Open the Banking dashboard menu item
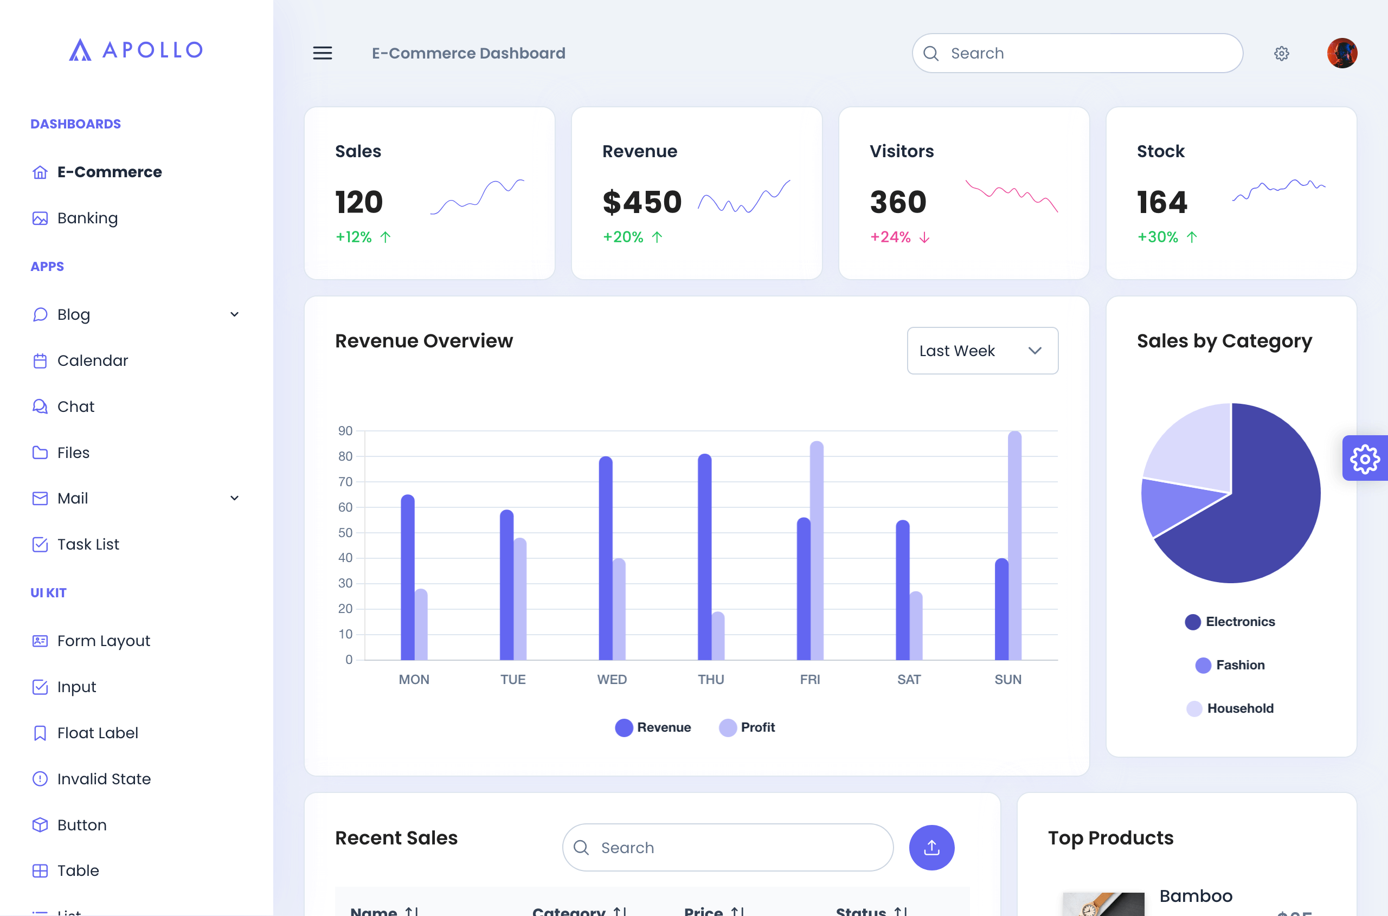Image resolution: width=1388 pixels, height=916 pixels. point(88,218)
